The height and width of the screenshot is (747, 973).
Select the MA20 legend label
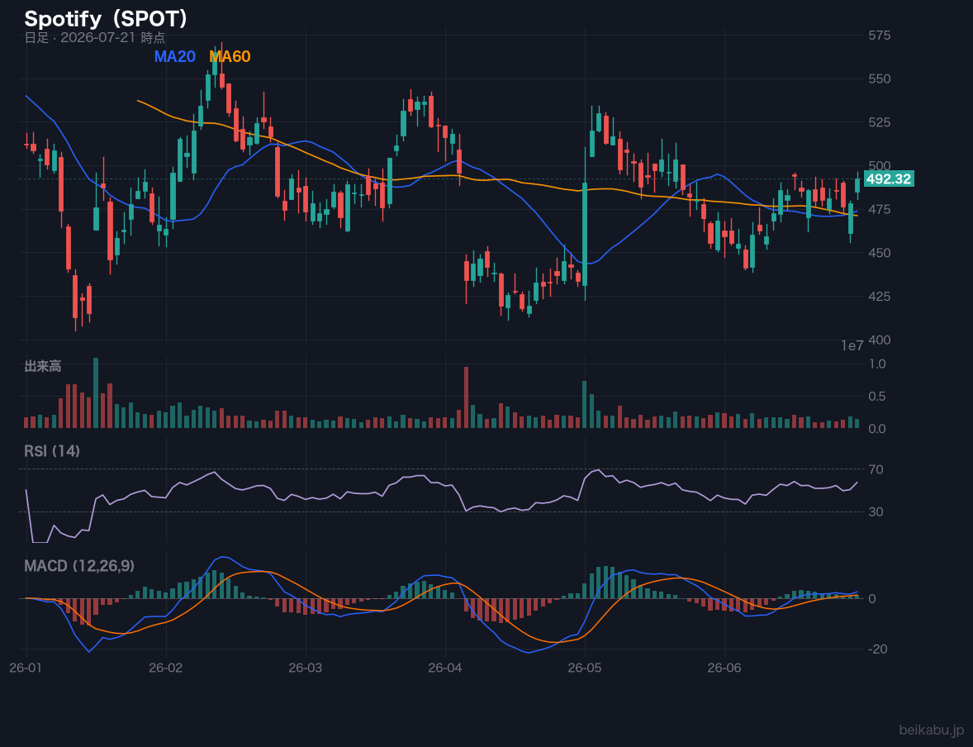(174, 56)
